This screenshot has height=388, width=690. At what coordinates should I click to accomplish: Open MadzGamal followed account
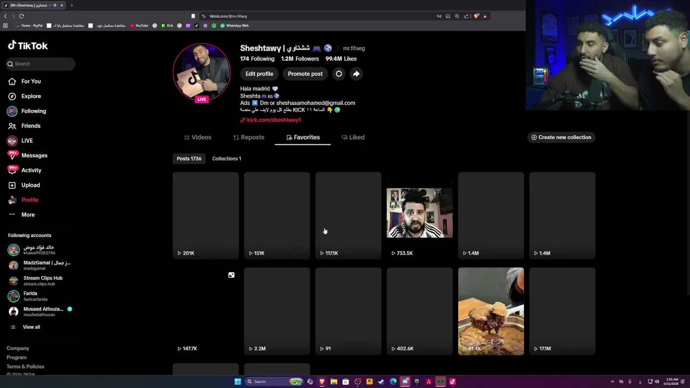pyautogui.click(x=40, y=265)
